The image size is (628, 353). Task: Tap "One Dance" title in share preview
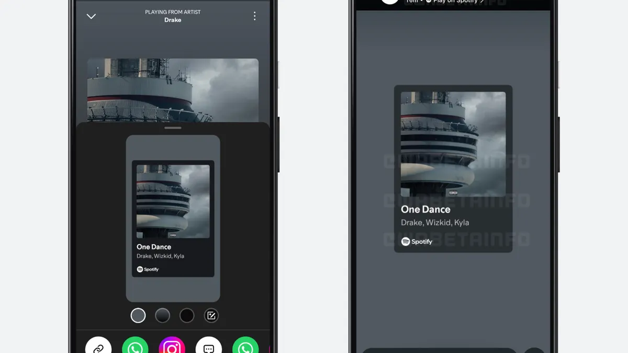(x=154, y=247)
